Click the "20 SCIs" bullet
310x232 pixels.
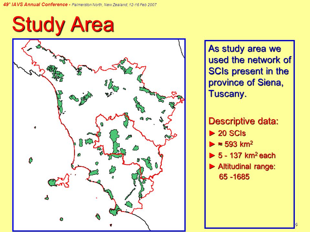[227, 133]
